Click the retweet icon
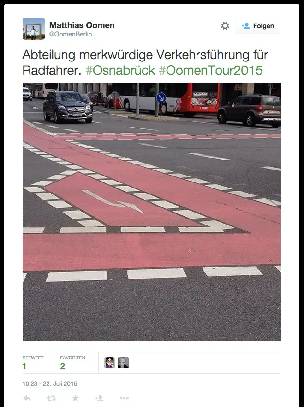 coord(51,398)
